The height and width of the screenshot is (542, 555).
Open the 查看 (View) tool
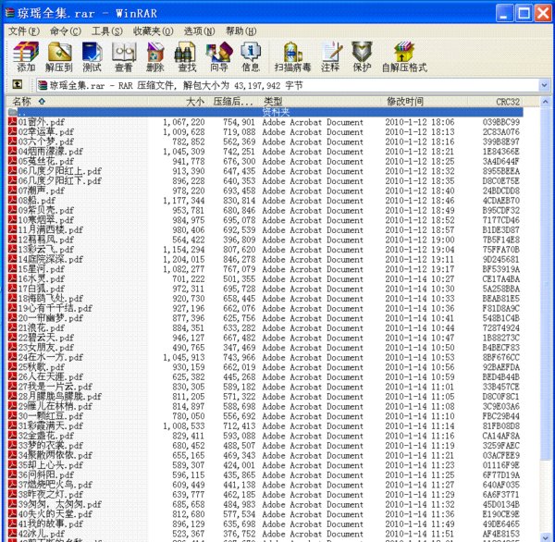(x=124, y=56)
